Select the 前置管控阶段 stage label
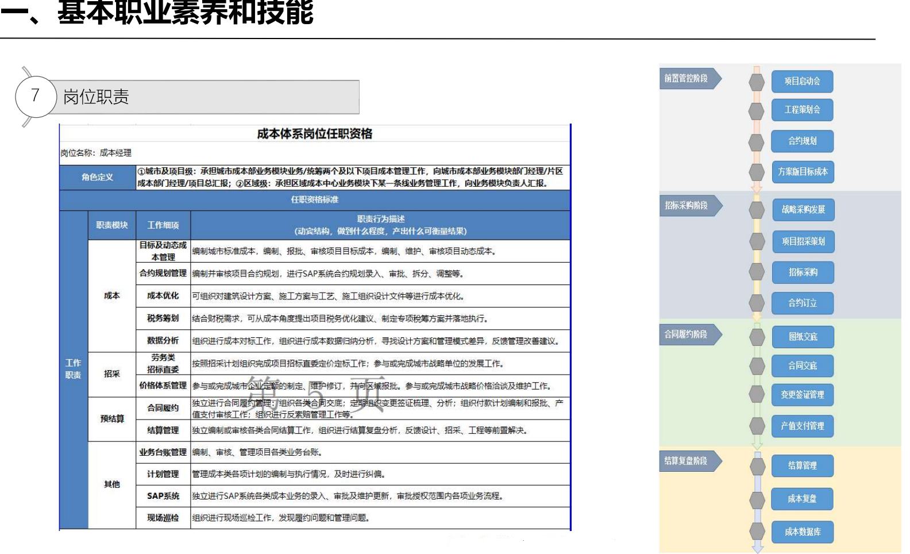 pyautogui.click(x=690, y=79)
